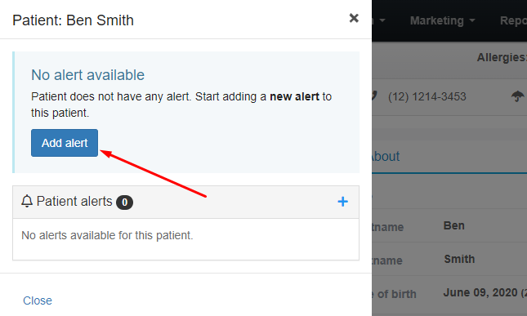Screen dimensions: 527x316
Task: Select the last name value Smith
Action: pyautogui.click(x=459, y=259)
